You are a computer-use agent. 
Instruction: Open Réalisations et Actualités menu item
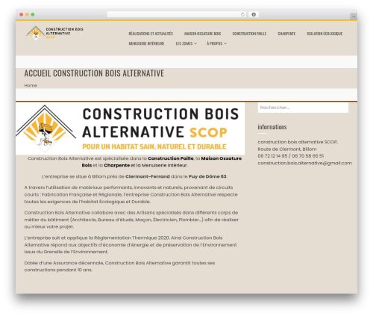(151, 34)
